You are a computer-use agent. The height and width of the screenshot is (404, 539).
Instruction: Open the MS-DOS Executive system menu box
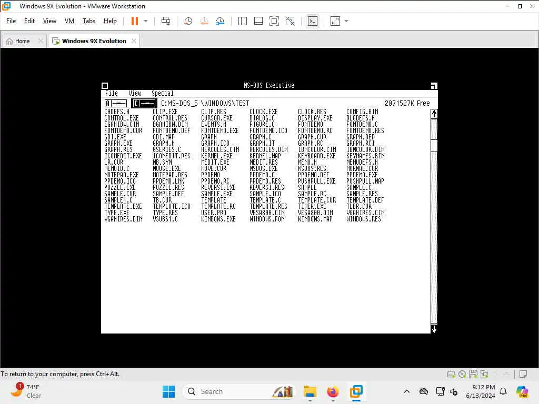(105, 86)
